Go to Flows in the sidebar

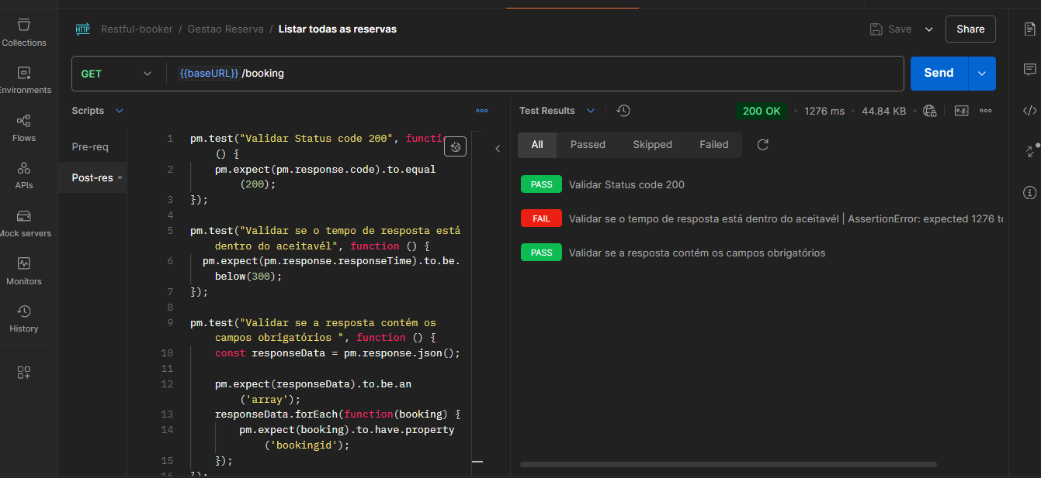[23, 128]
